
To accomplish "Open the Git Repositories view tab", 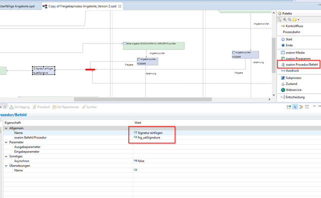I will click(65, 107).
